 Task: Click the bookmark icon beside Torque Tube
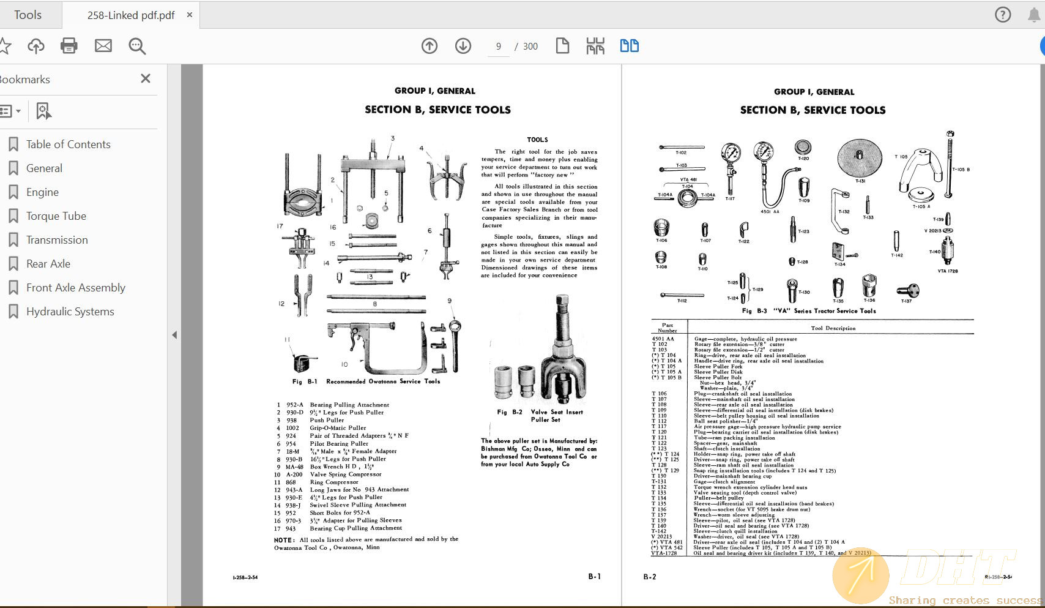pos(13,216)
